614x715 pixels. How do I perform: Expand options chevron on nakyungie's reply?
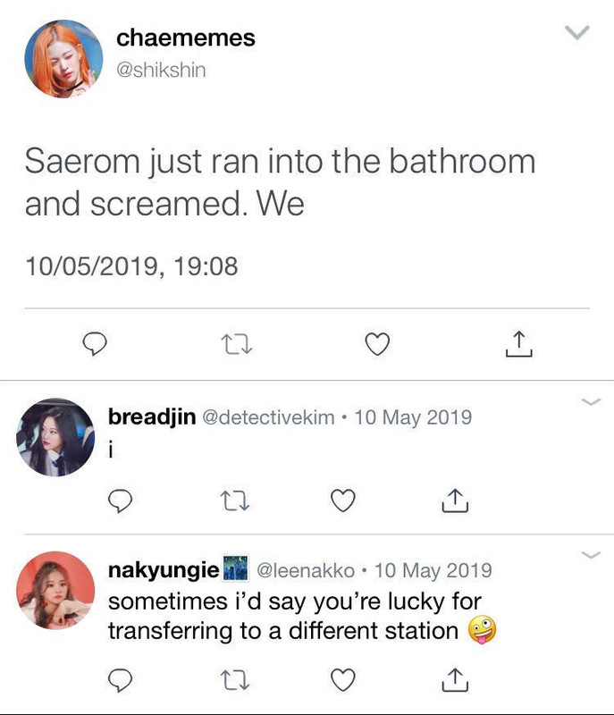591,555
